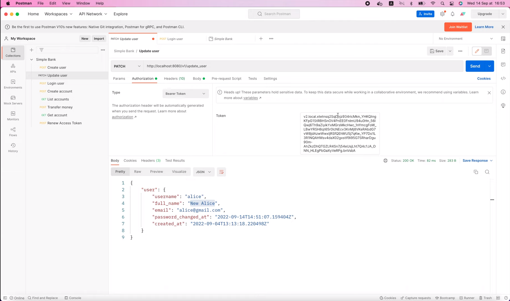This screenshot has height=301, width=510.
Task: Open the Console in status bar
Action: (x=73, y=298)
